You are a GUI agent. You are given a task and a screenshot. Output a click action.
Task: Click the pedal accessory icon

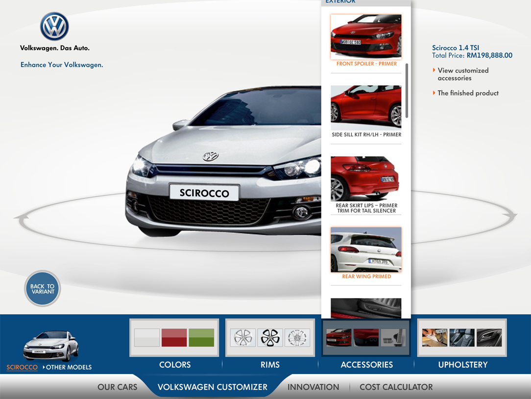(393, 337)
